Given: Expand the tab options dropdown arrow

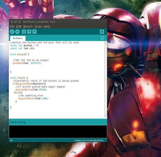Looking at the screenshot, I should point(102,38).
